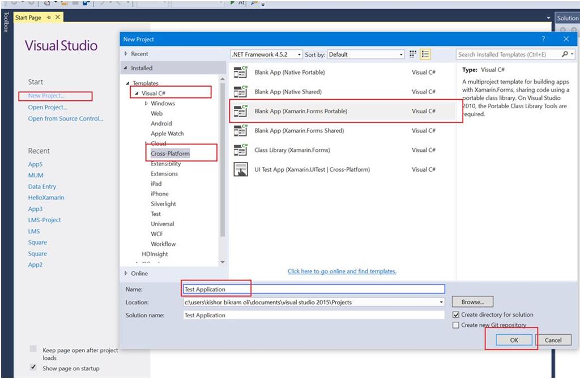Open recent project Data Entry

click(x=42, y=186)
